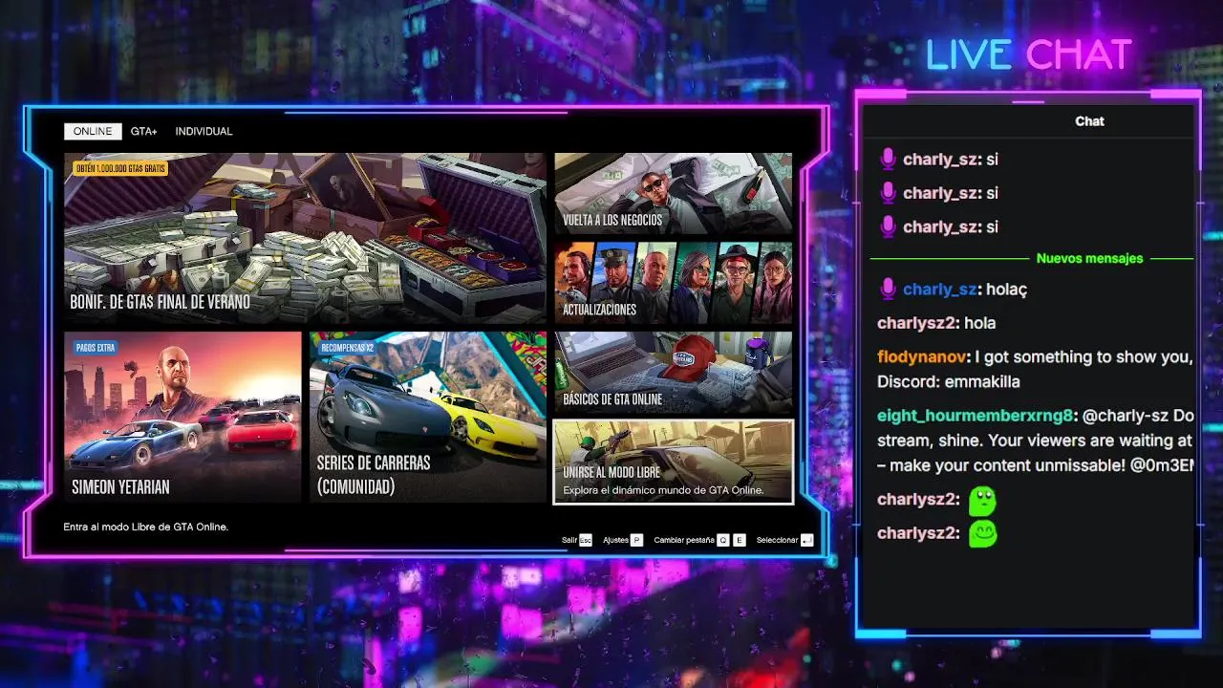Viewport: 1223px width, 688px height.
Task: Switch to the GTA+ tab
Action: point(144,132)
